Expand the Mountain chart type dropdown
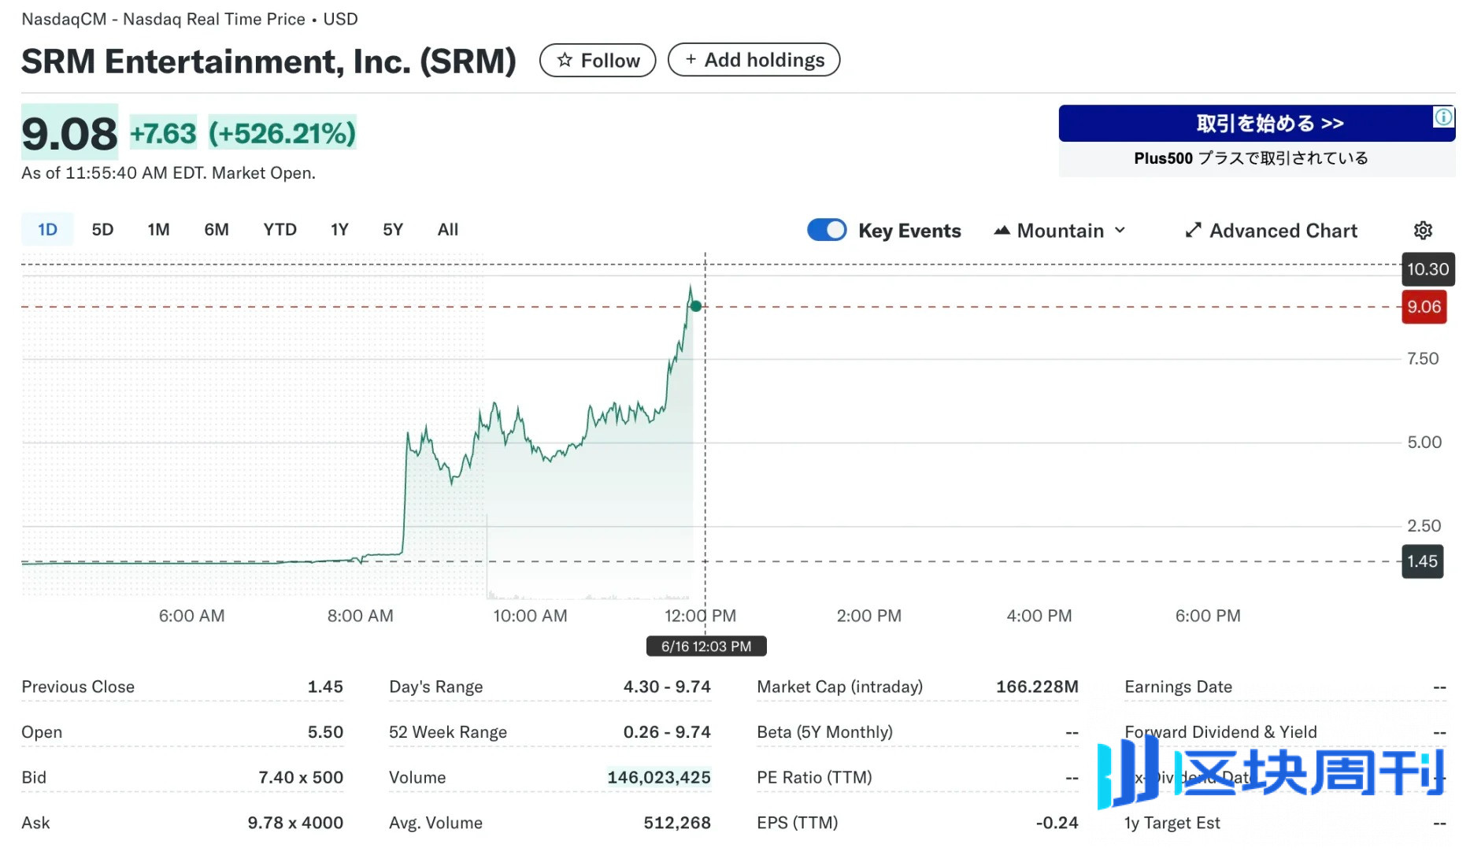This screenshot has width=1470, height=859. [1060, 231]
